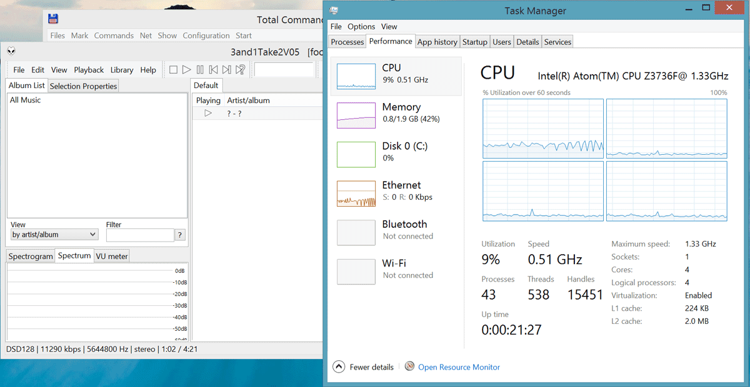
Task: Select the Default playlist tab
Action: pos(206,86)
